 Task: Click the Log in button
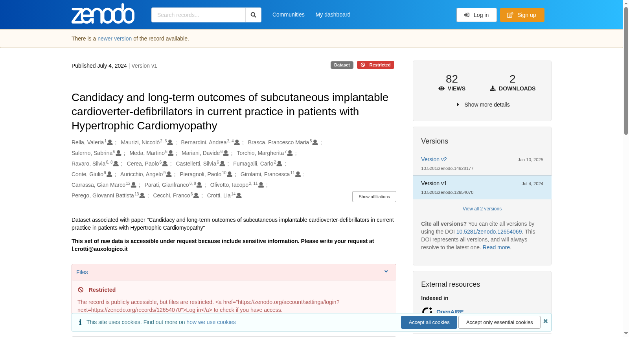[476, 15]
